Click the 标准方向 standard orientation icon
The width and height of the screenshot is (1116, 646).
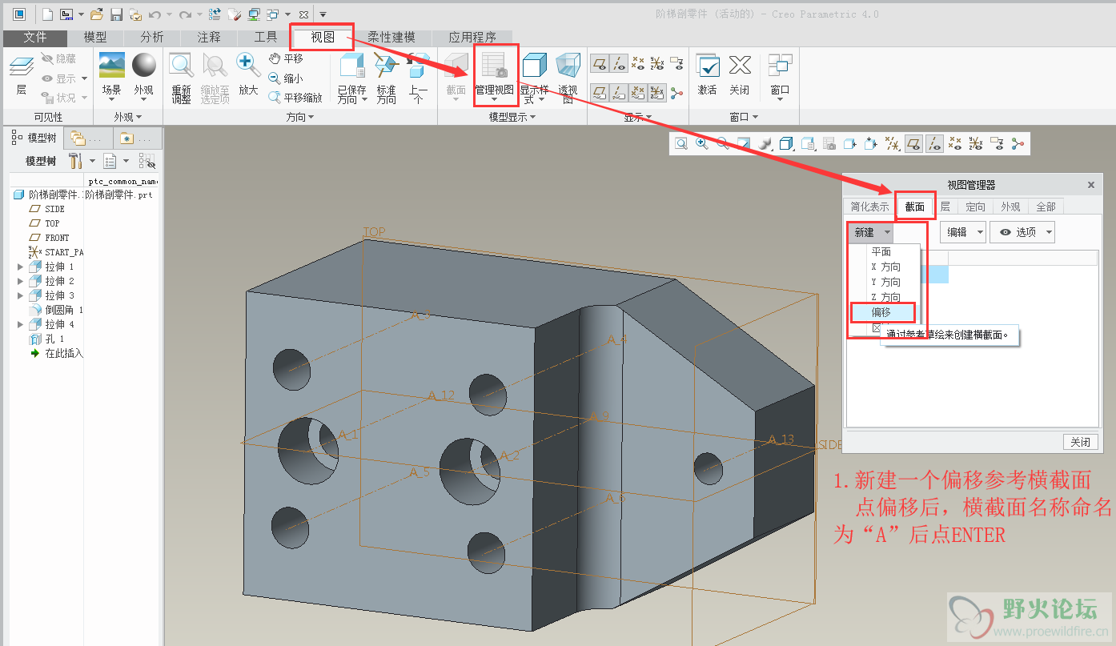pyautogui.click(x=387, y=67)
